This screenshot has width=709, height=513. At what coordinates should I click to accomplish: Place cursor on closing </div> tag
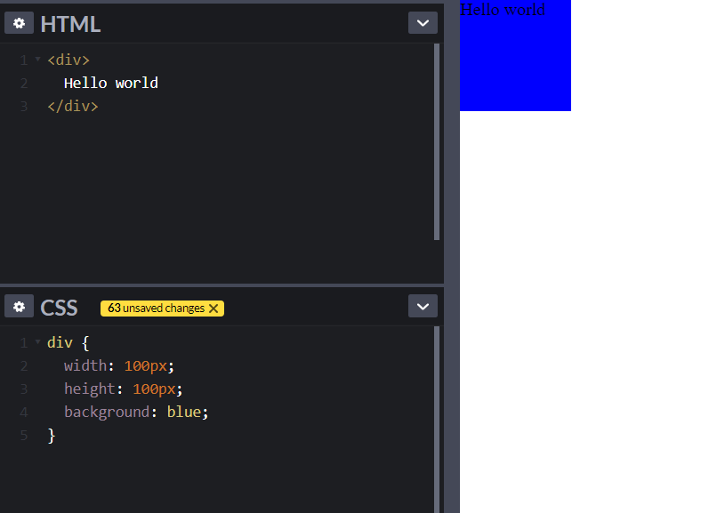(73, 106)
